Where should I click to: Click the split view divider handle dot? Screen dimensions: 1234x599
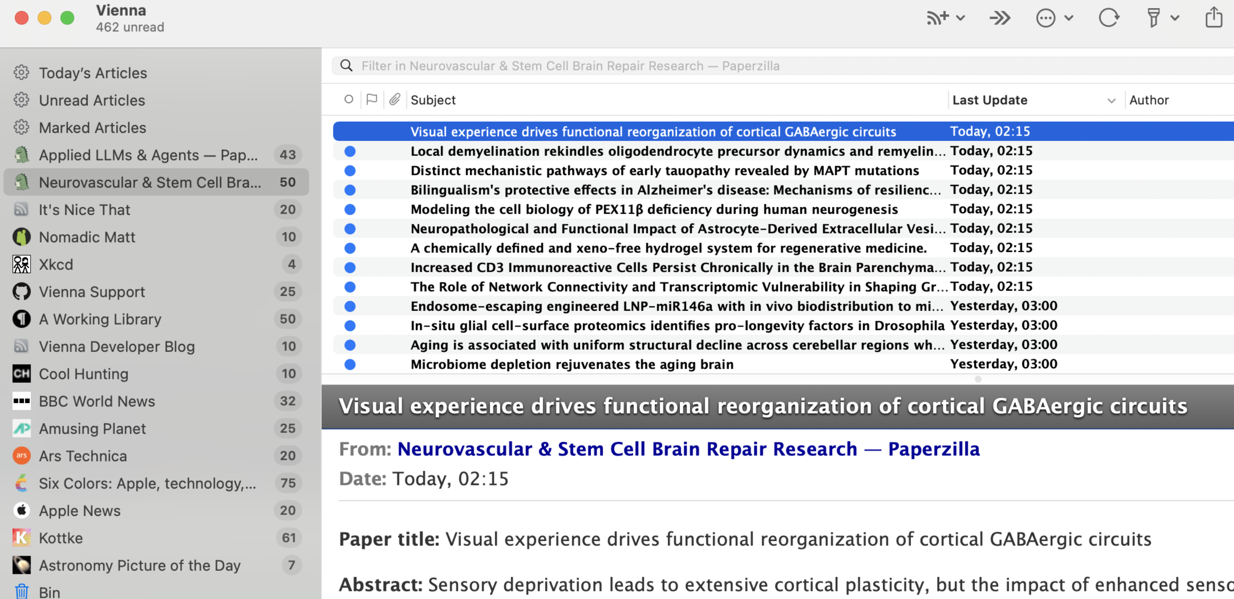click(978, 379)
